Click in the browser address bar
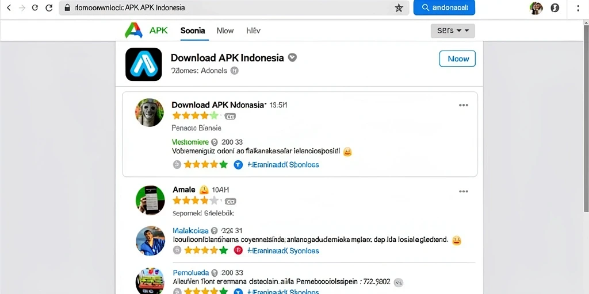The width and height of the screenshot is (589, 294). pos(233,8)
